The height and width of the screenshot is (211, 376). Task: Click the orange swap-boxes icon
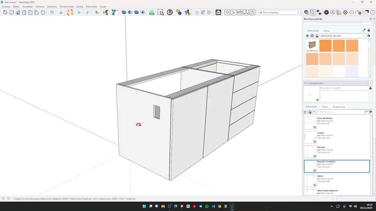[x=70, y=12]
